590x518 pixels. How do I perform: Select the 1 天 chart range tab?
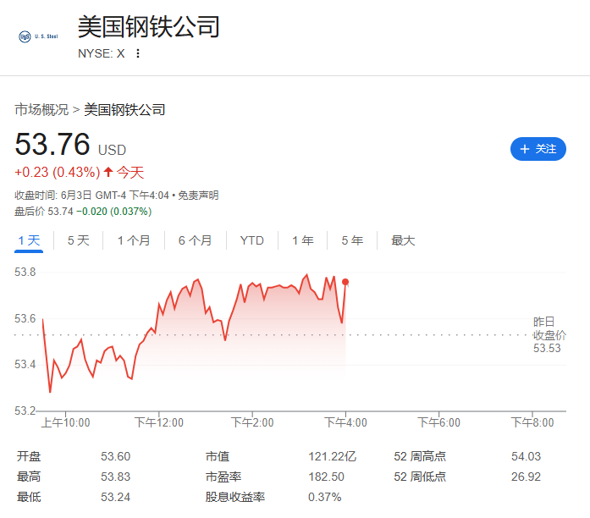click(29, 240)
